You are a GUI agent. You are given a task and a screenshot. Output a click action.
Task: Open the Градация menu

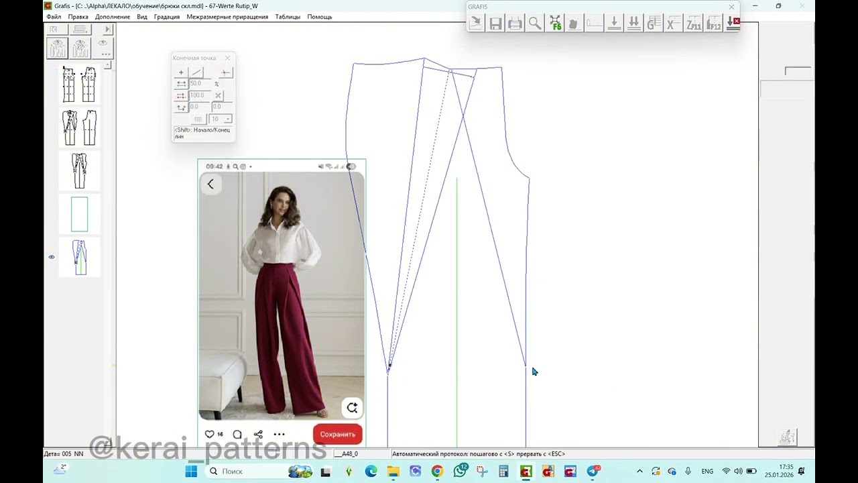(x=167, y=17)
